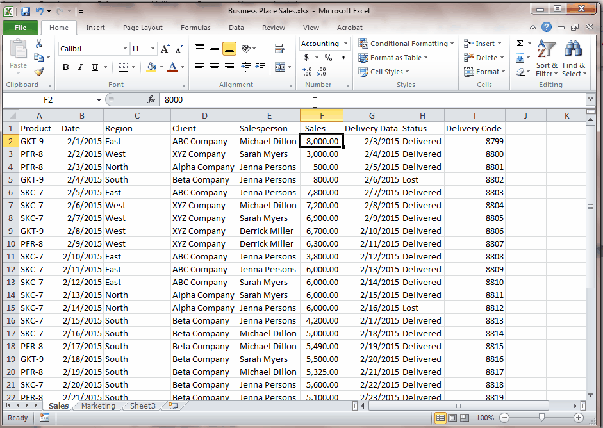Toggle Middle Align vertical alignment

pos(215,49)
